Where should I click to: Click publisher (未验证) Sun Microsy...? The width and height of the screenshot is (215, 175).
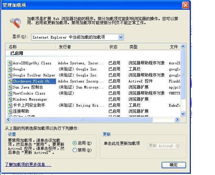pos(81,87)
